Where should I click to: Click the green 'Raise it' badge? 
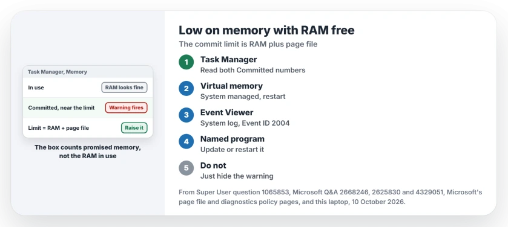coord(134,128)
